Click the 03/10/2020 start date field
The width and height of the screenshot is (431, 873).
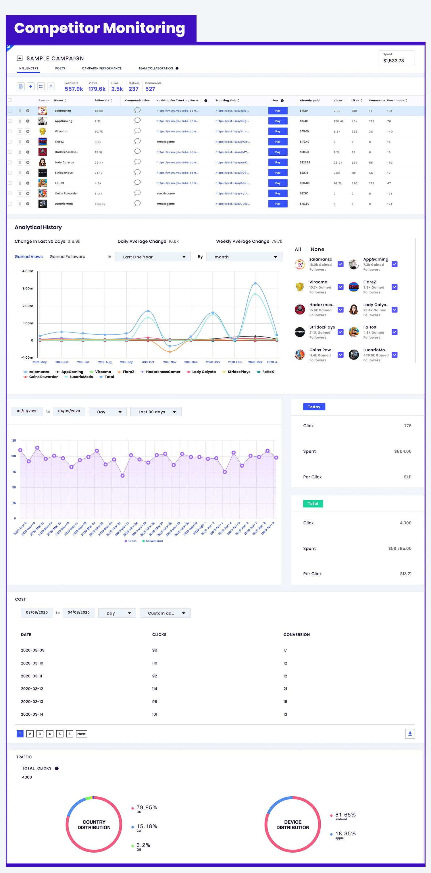tap(27, 411)
